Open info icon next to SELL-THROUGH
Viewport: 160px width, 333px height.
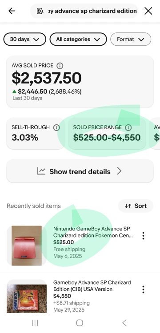pos(56,127)
